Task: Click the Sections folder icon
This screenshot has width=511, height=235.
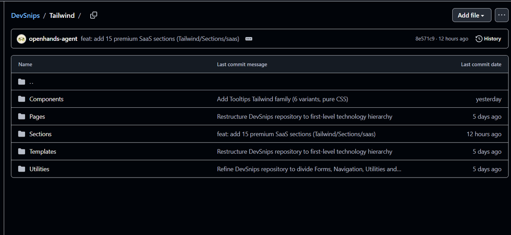Action: click(22, 134)
